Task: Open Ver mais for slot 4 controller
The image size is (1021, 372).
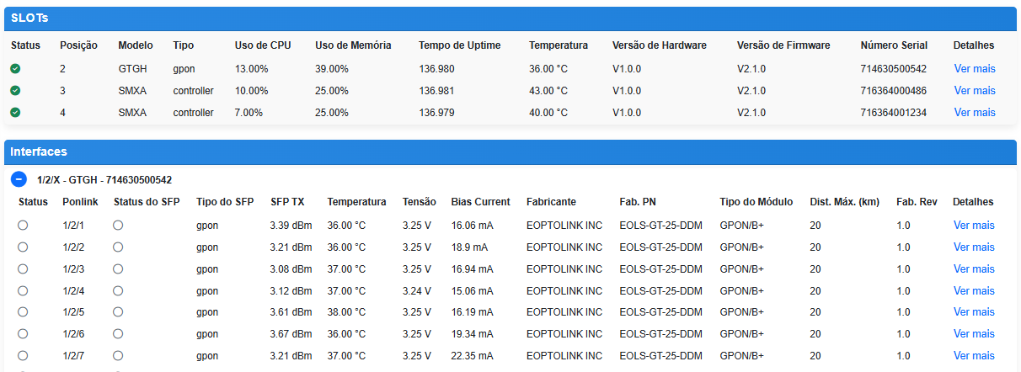Action: click(975, 113)
